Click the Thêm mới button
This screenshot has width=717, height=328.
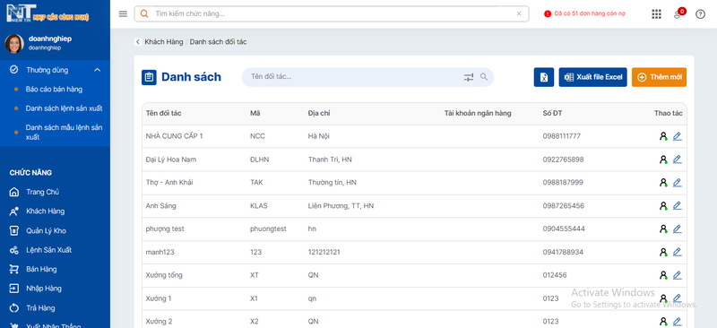click(659, 77)
